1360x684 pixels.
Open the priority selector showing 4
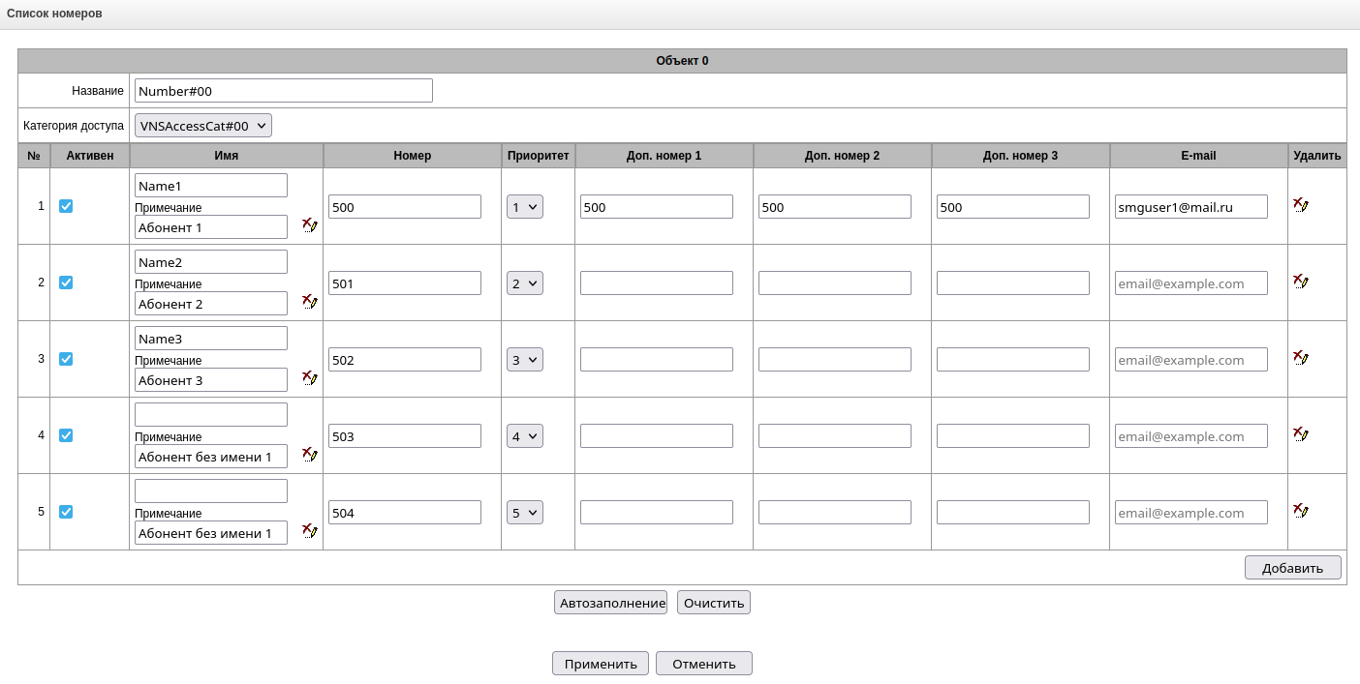coord(525,435)
